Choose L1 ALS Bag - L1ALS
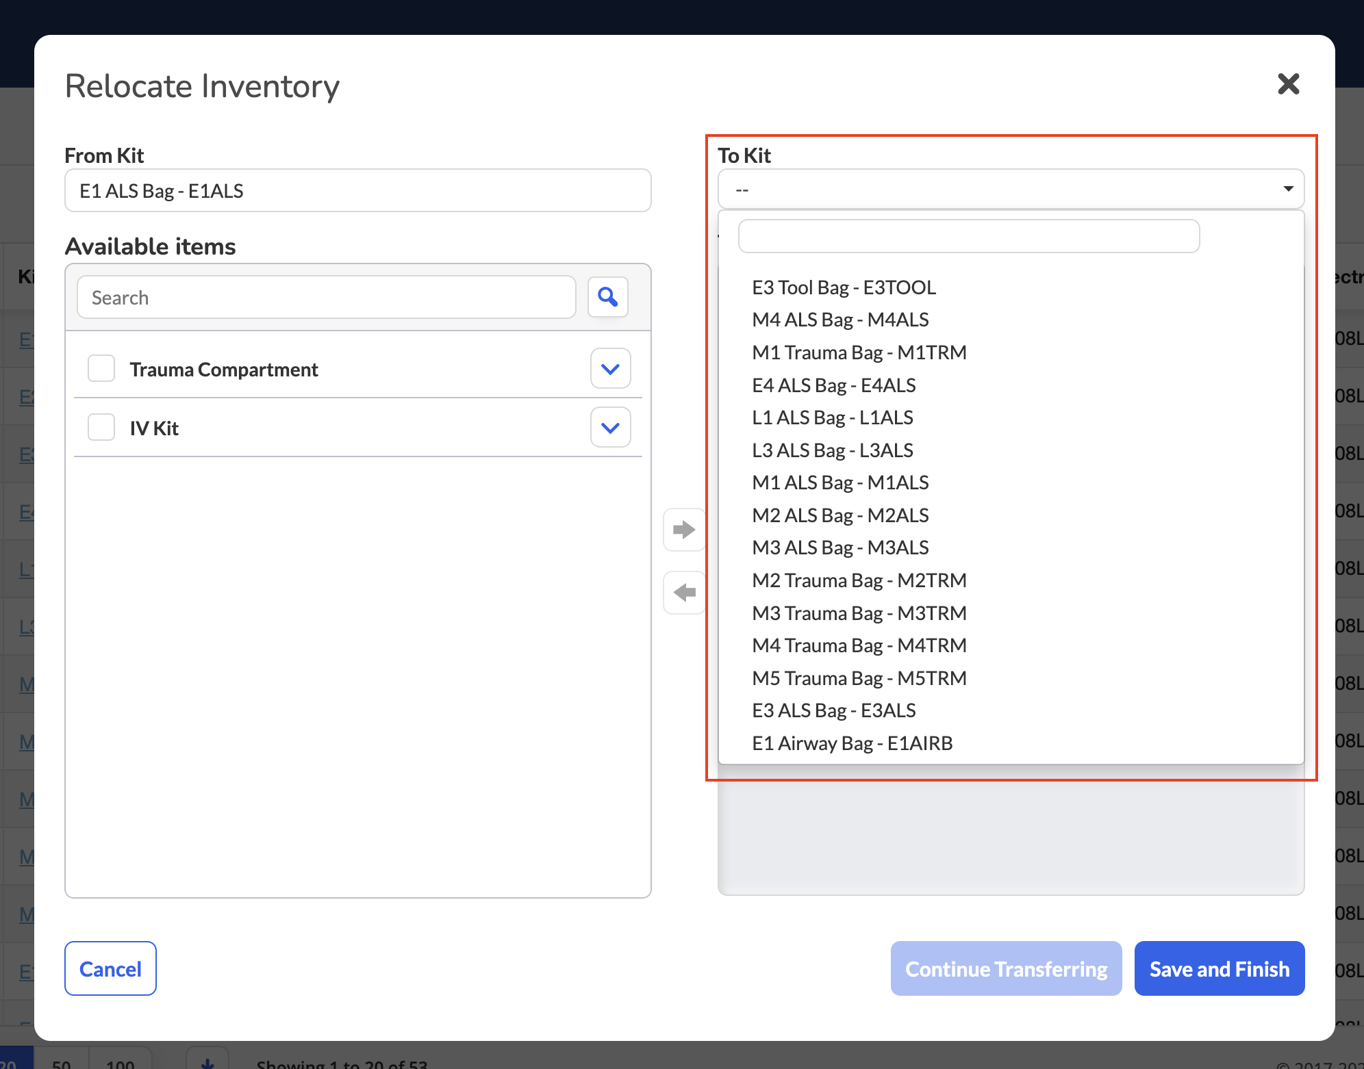 coord(833,417)
